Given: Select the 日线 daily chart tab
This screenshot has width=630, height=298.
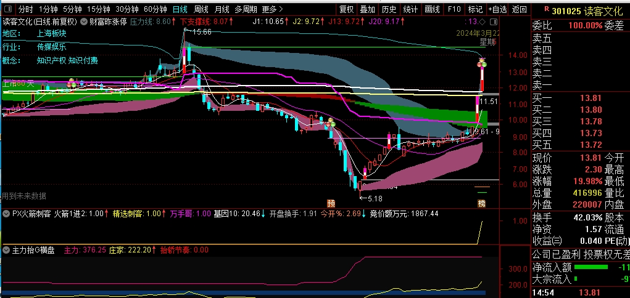Looking at the screenshot, I should point(180,9).
